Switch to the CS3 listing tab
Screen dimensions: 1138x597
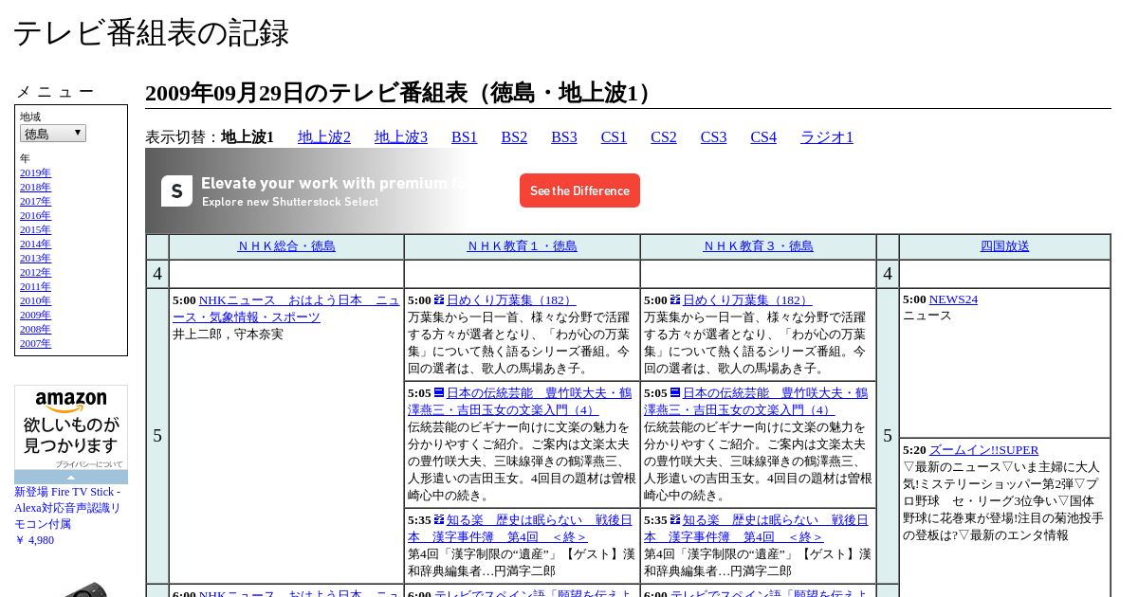(713, 137)
